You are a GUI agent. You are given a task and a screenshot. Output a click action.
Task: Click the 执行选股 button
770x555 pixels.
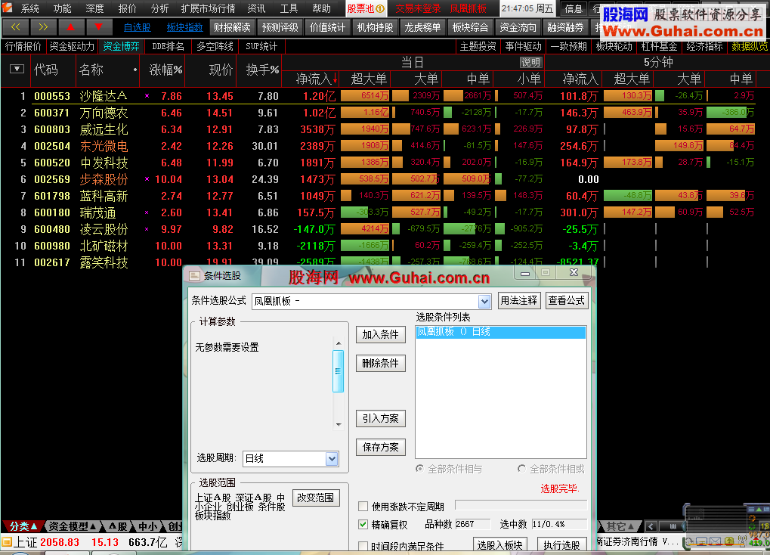point(561,544)
